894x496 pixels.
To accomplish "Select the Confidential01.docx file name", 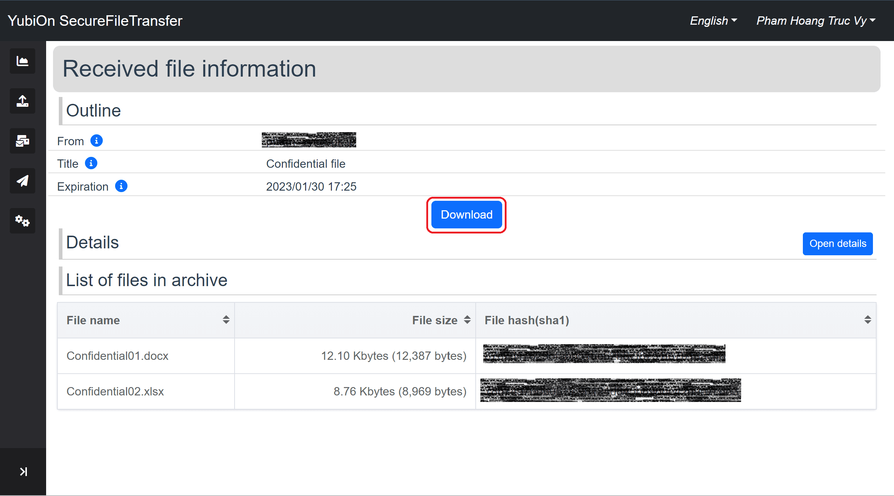I will [118, 356].
